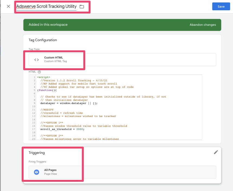The width and height of the screenshot is (233, 191).
Task: Click the Triggering heading
Action: (x=37, y=153)
